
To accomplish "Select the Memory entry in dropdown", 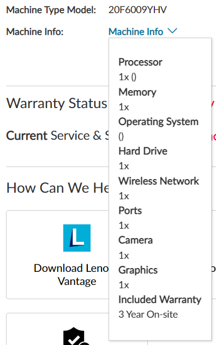I will 137,92.
